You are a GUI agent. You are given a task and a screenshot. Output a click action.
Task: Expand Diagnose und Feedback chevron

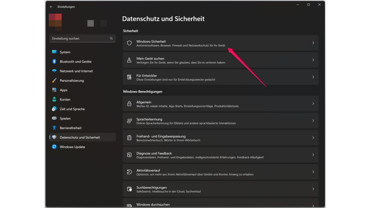click(313, 155)
